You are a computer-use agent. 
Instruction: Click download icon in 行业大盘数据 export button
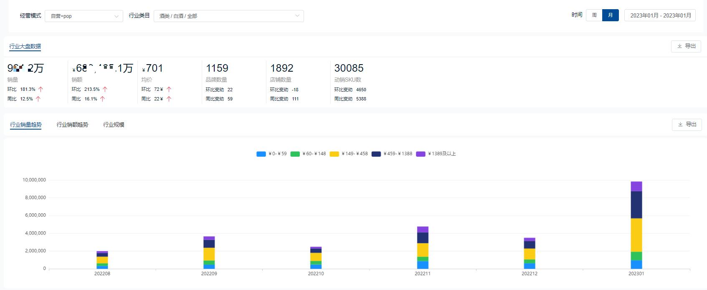pos(679,46)
